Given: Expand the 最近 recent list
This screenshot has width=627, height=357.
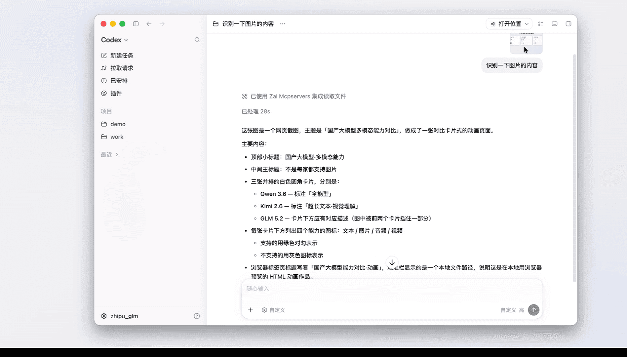Looking at the screenshot, I should click(x=109, y=155).
